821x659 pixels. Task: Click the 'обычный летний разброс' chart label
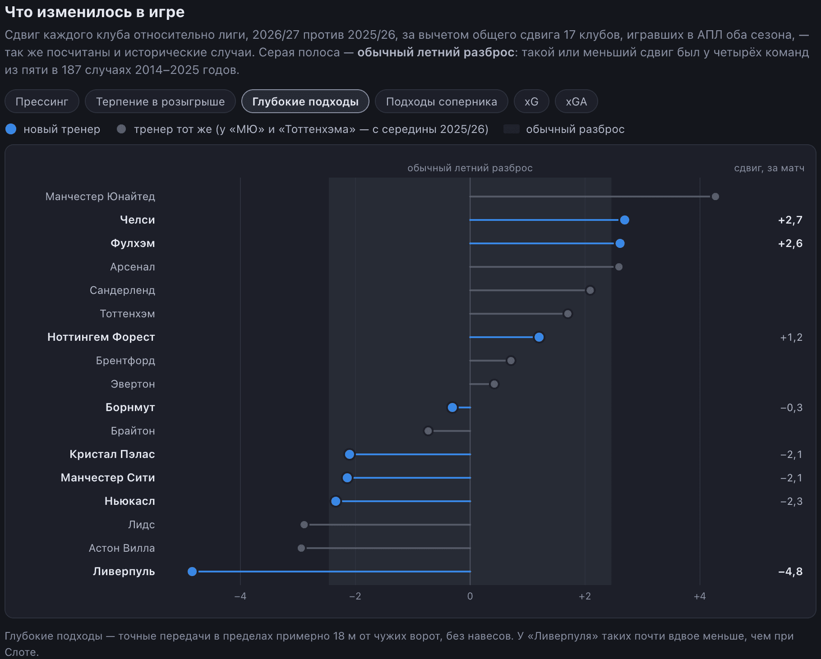coord(470,168)
